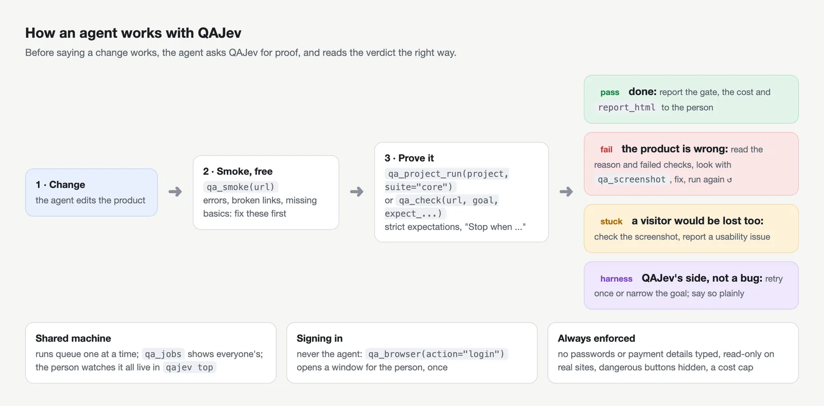Click the qa_smoke(url) code chip

tap(241, 187)
